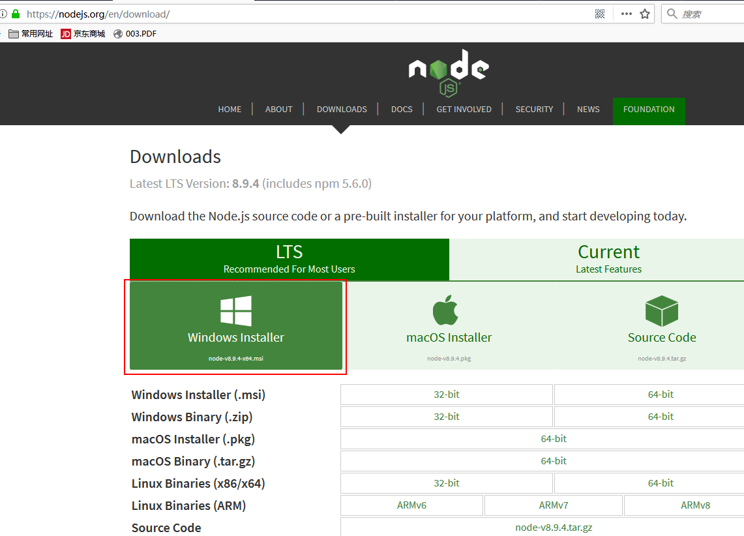Image resolution: width=744 pixels, height=536 pixels.
Task: Download node-v8.9.4.tar.gz from Source Code row
Action: [543, 527]
